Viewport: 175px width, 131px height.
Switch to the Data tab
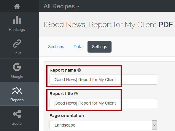78,47
